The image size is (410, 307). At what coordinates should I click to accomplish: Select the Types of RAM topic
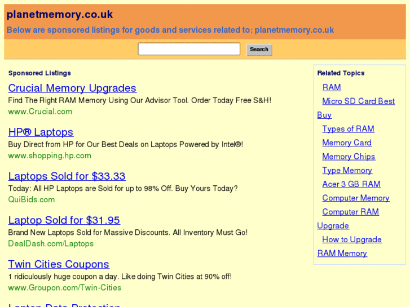pos(348,129)
